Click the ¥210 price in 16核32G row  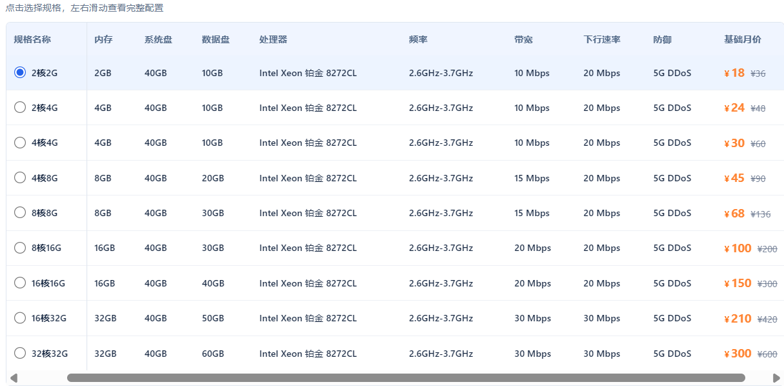[x=738, y=318]
